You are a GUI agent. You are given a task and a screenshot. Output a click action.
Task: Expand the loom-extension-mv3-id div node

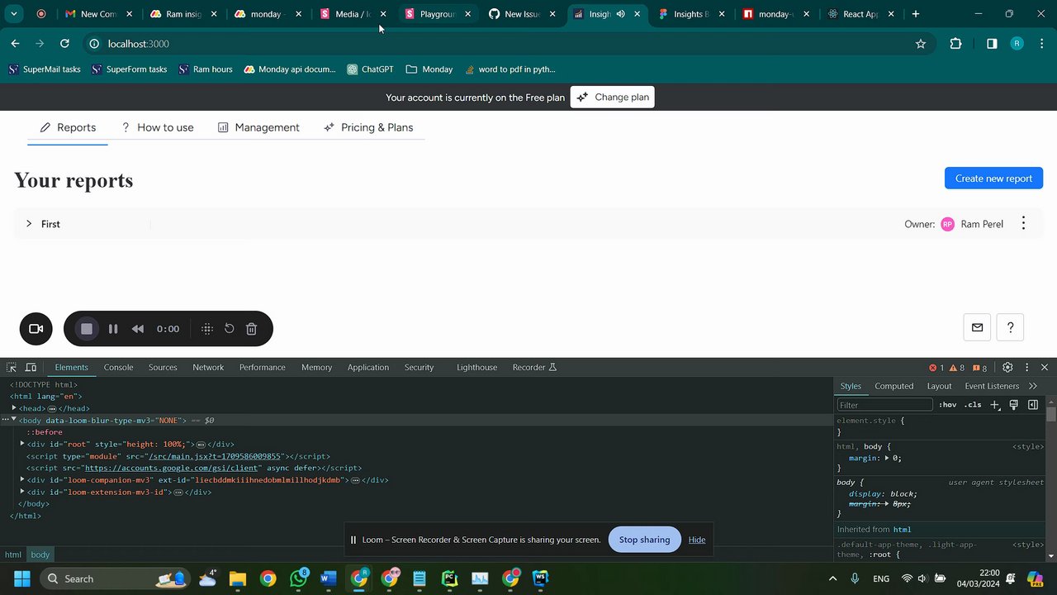tap(22, 492)
